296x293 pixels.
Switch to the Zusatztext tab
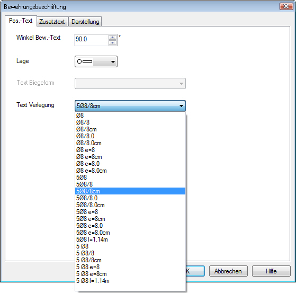click(x=52, y=22)
